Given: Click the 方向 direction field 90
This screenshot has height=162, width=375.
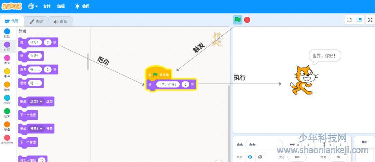Looking at the screenshot, I should click(x=338, y=157).
